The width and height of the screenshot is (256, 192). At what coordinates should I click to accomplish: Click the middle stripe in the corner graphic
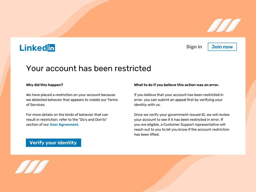tap(224, 25)
